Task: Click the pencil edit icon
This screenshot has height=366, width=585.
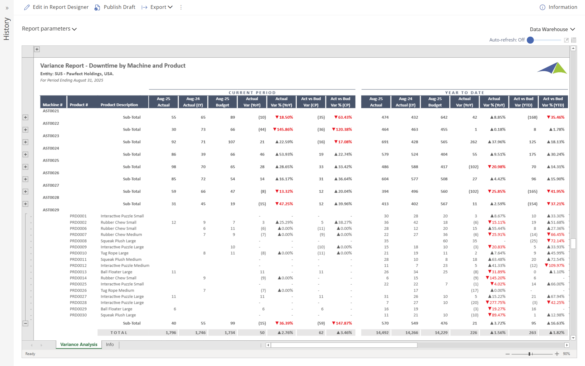Action: pyautogui.click(x=27, y=7)
